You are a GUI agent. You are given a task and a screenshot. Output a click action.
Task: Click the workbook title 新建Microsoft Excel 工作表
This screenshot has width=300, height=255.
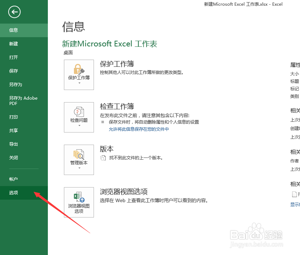(x=110, y=44)
